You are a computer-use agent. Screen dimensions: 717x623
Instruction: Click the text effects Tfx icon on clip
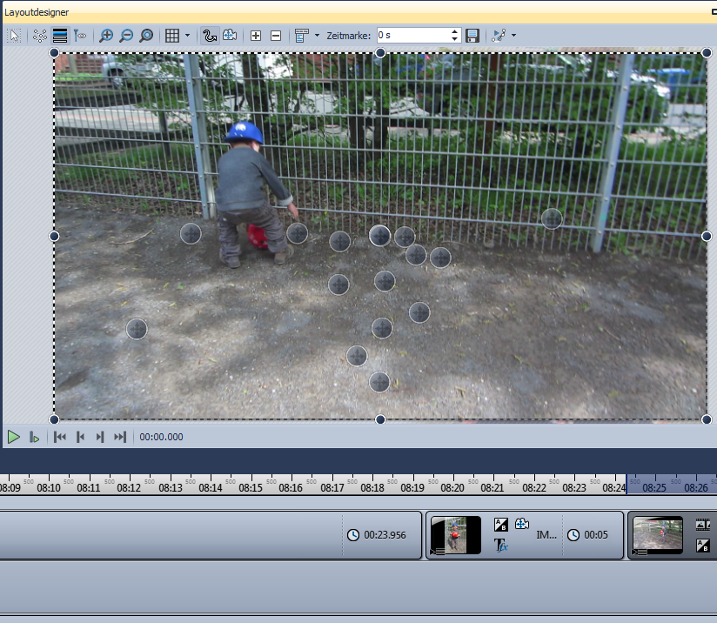(500, 546)
